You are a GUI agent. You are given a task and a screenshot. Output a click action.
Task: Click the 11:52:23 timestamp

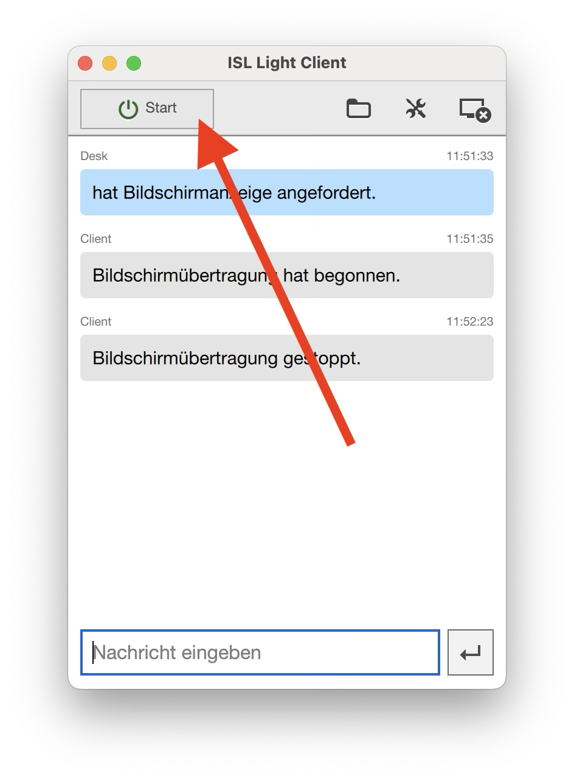pos(469,321)
